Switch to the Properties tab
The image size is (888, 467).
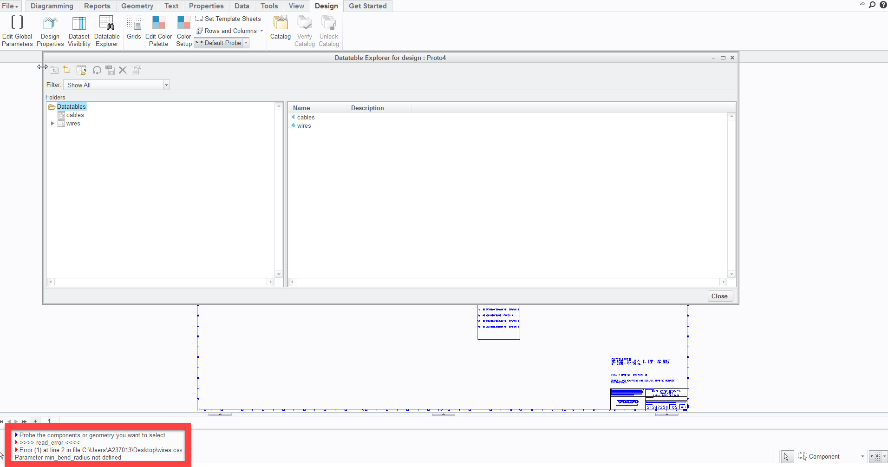click(x=206, y=6)
